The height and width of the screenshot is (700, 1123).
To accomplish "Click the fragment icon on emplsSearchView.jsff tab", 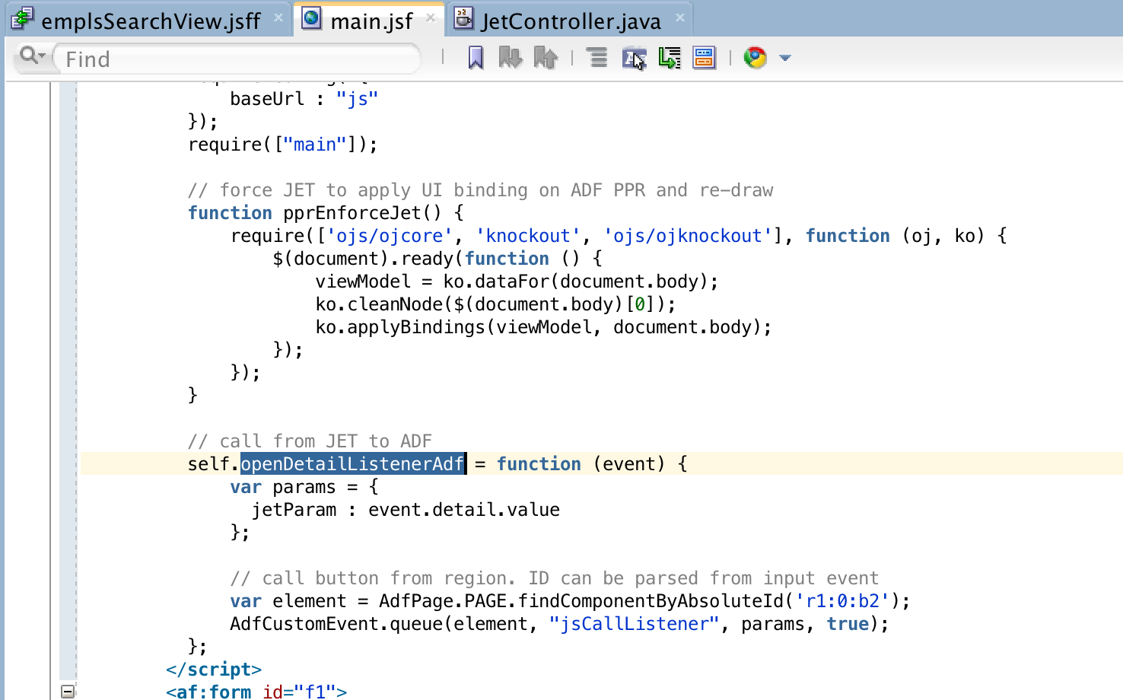I will tap(21, 19).
